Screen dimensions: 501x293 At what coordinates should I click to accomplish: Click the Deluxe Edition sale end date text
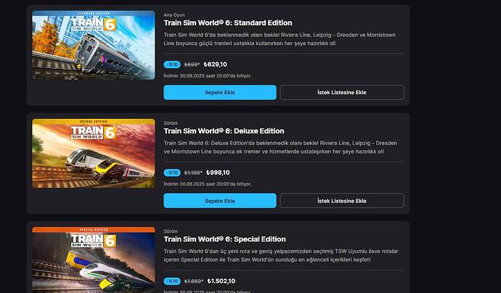pos(208,184)
